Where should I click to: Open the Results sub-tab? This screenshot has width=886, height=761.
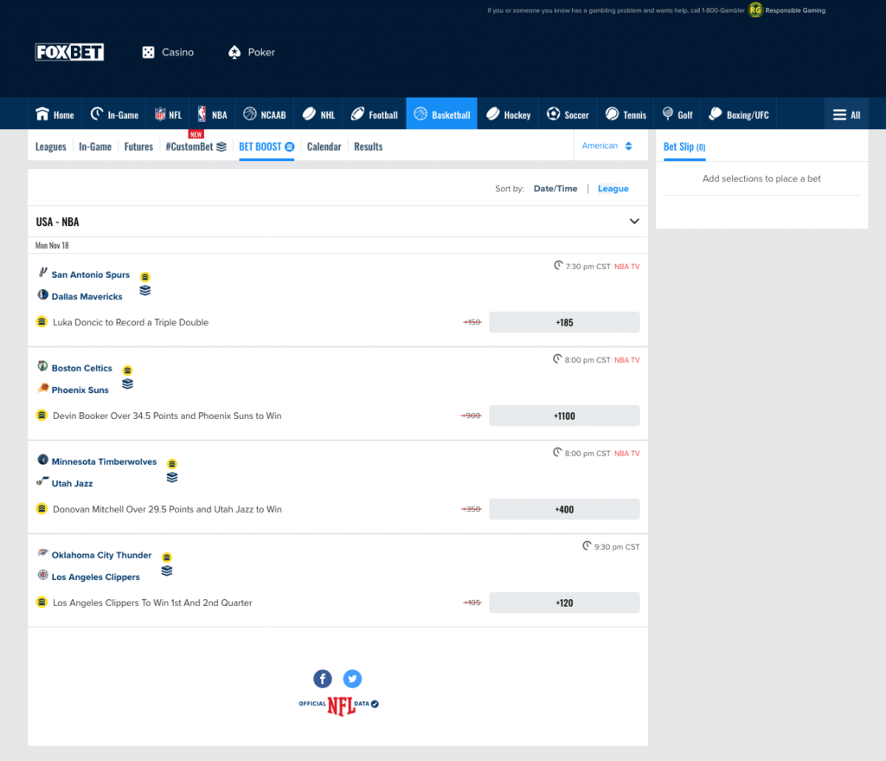point(369,146)
